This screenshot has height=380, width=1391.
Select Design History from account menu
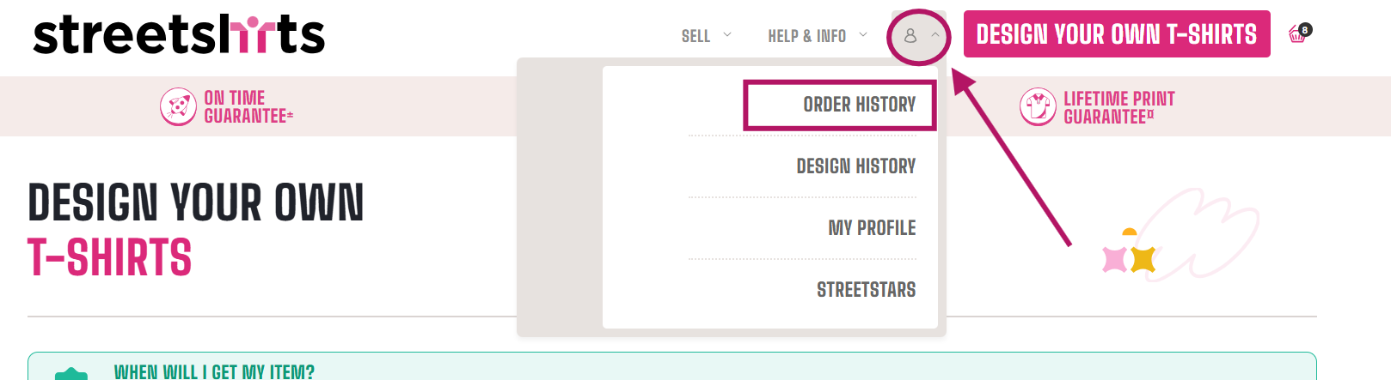click(x=855, y=166)
